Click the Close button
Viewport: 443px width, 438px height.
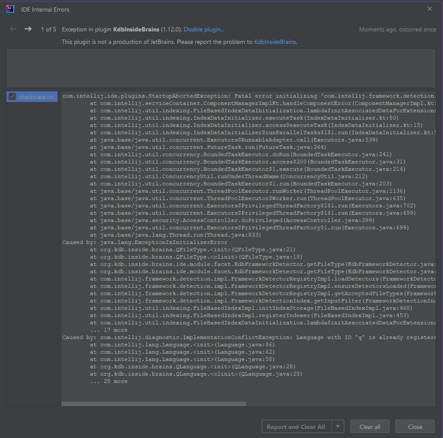(415, 427)
